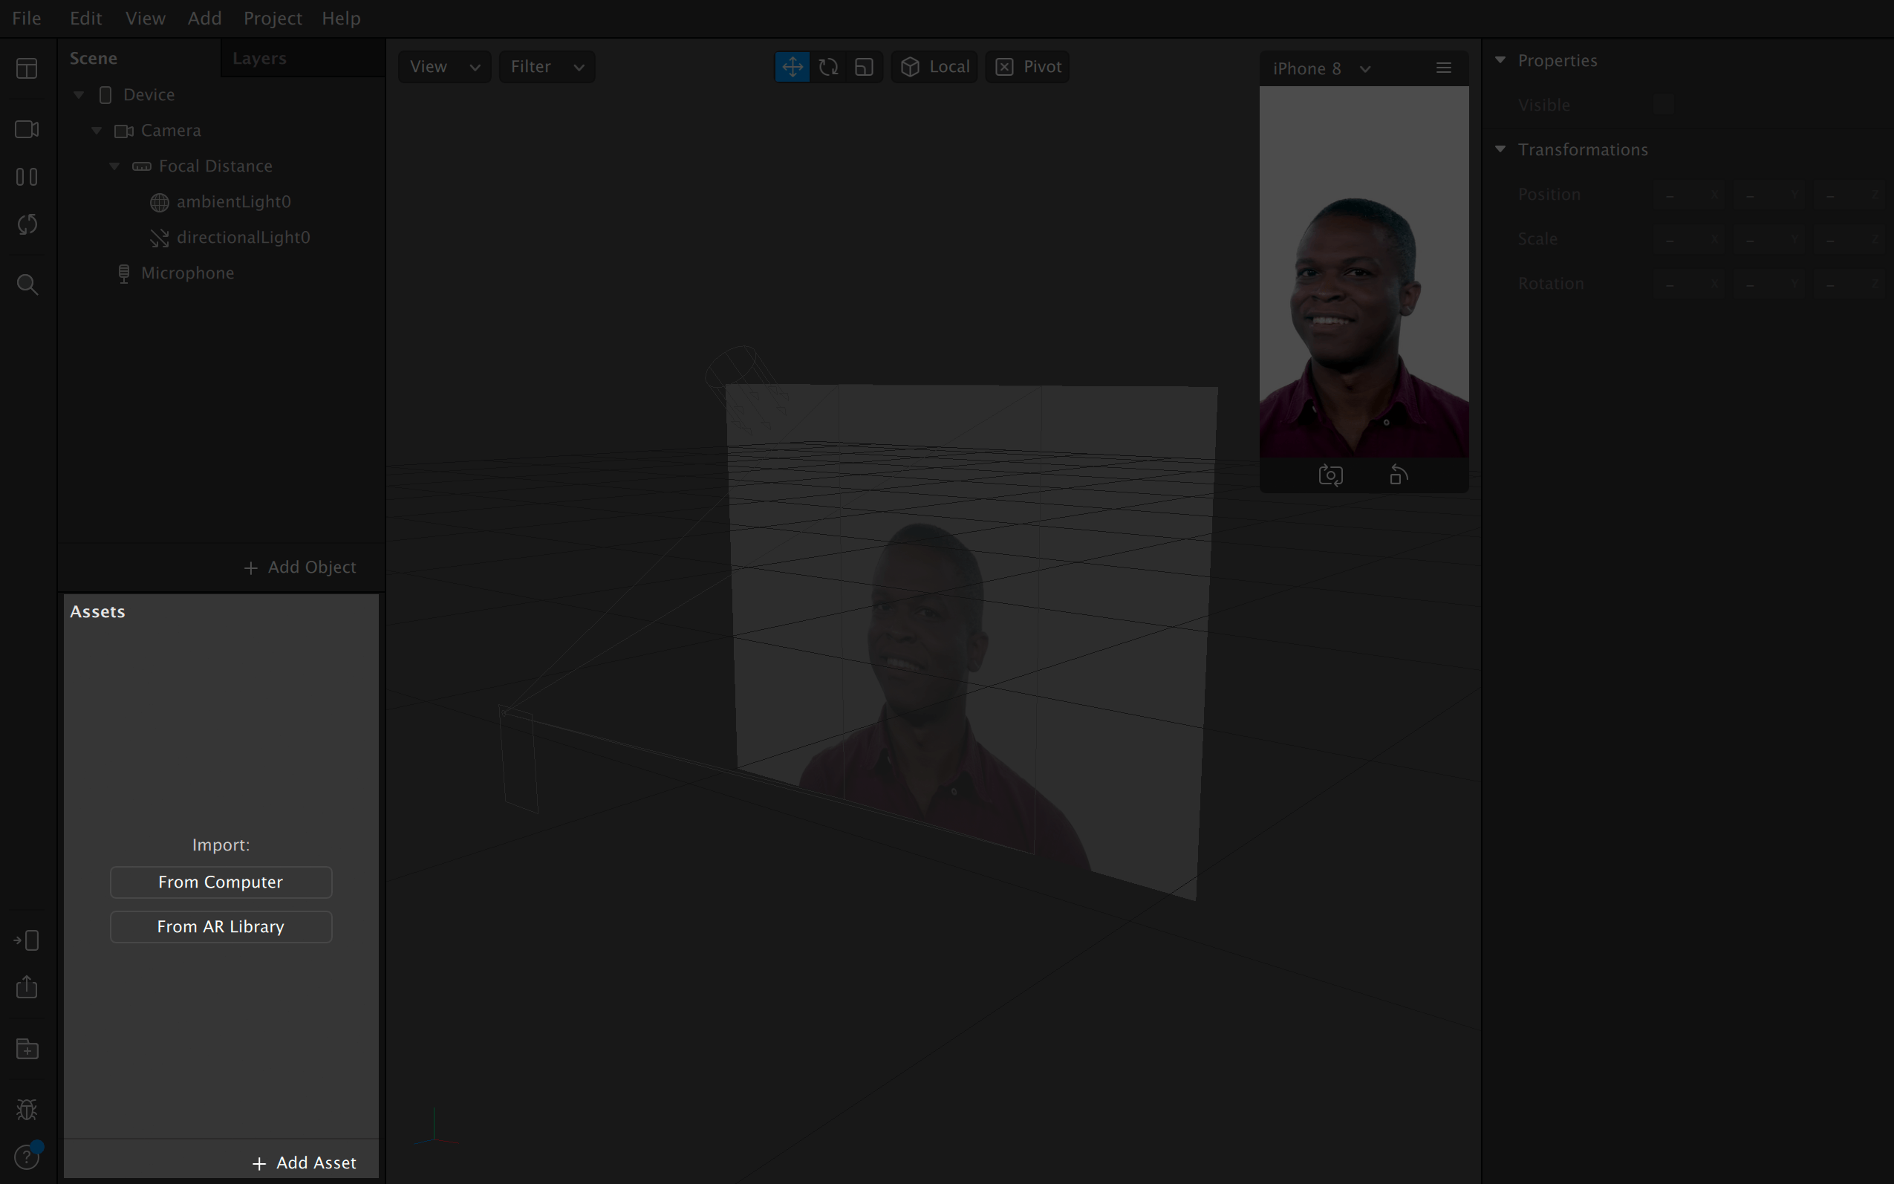Open the Filter dropdown in viewport

(x=545, y=65)
